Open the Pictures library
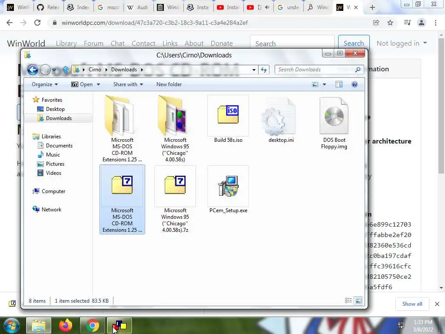The width and height of the screenshot is (445, 334). click(51, 164)
